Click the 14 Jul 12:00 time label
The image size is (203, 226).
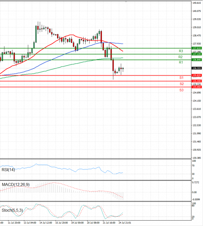46,223
